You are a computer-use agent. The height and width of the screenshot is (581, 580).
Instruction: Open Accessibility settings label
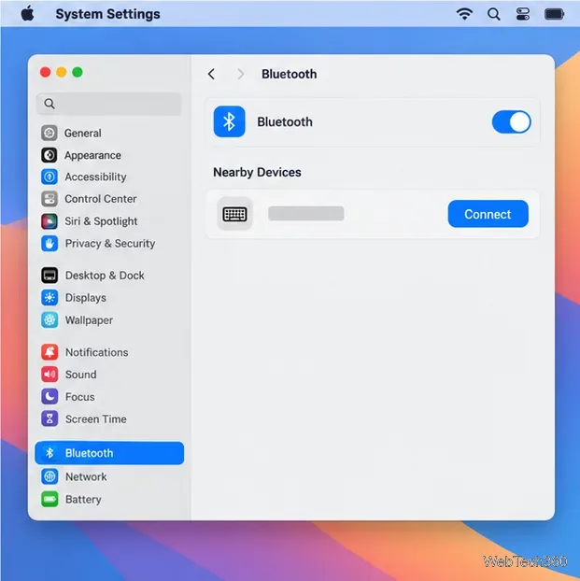click(x=95, y=177)
